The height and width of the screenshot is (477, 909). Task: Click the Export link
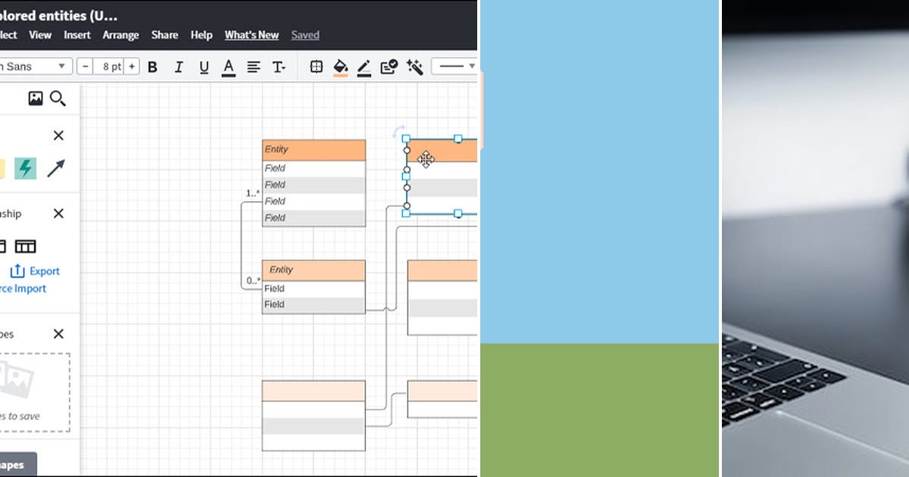(x=35, y=271)
